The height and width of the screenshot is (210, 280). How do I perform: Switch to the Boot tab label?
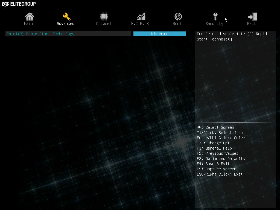click(x=177, y=24)
